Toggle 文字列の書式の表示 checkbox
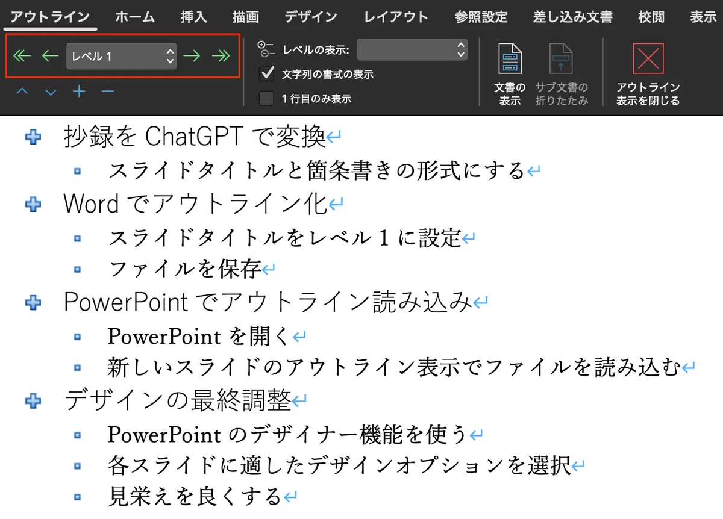723x519 pixels. pyautogui.click(x=266, y=74)
